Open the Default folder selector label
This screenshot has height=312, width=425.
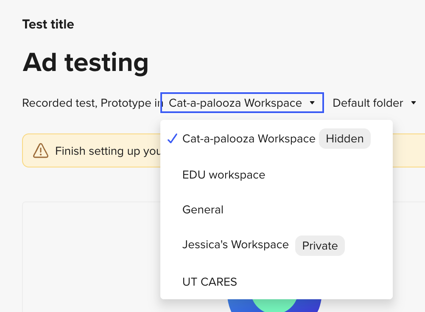click(x=367, y=103)
